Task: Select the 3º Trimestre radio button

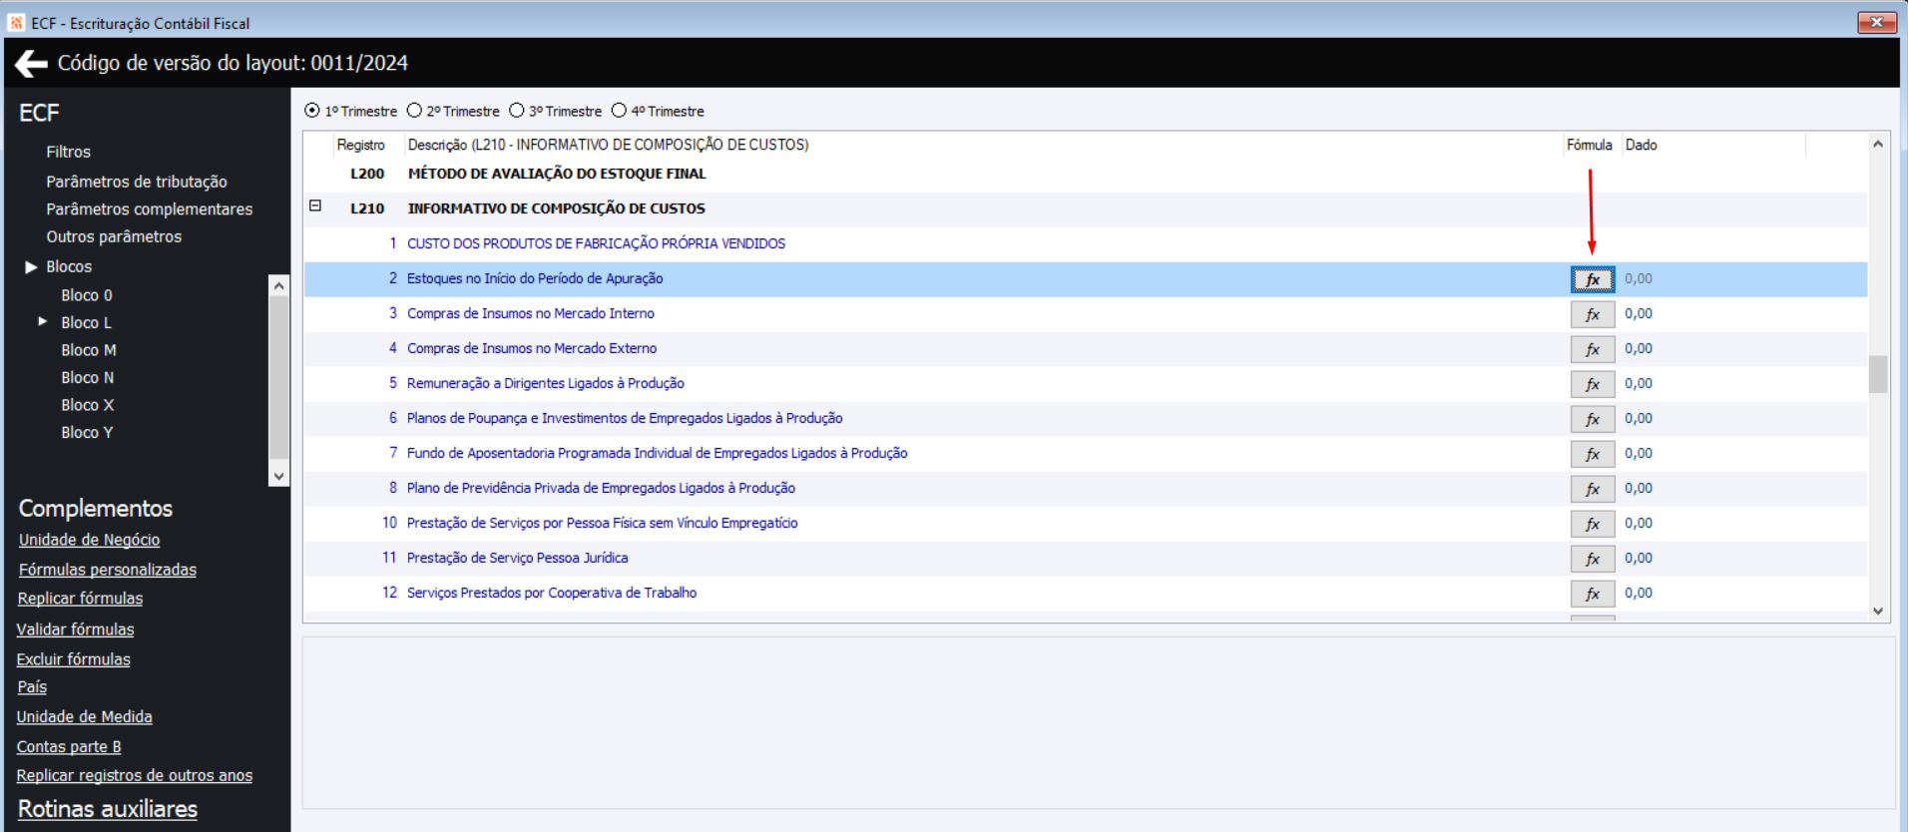Action: click(516, 111)
